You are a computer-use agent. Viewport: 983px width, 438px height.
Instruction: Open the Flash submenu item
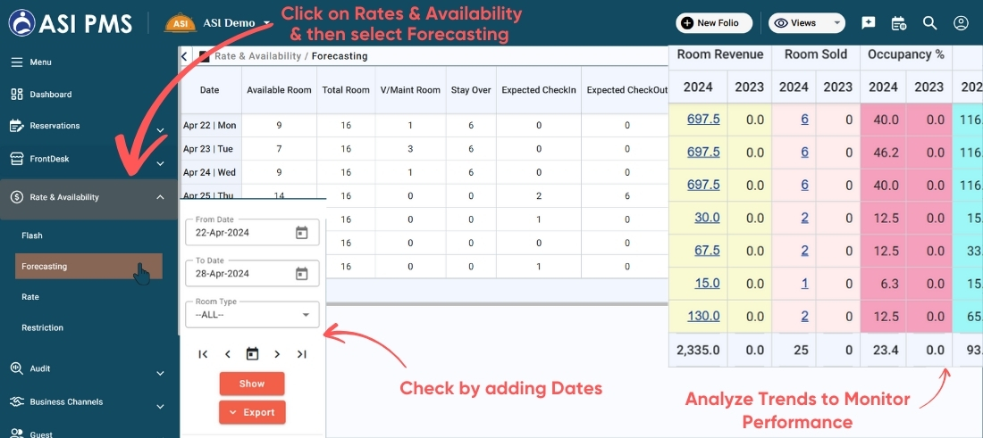32,236
